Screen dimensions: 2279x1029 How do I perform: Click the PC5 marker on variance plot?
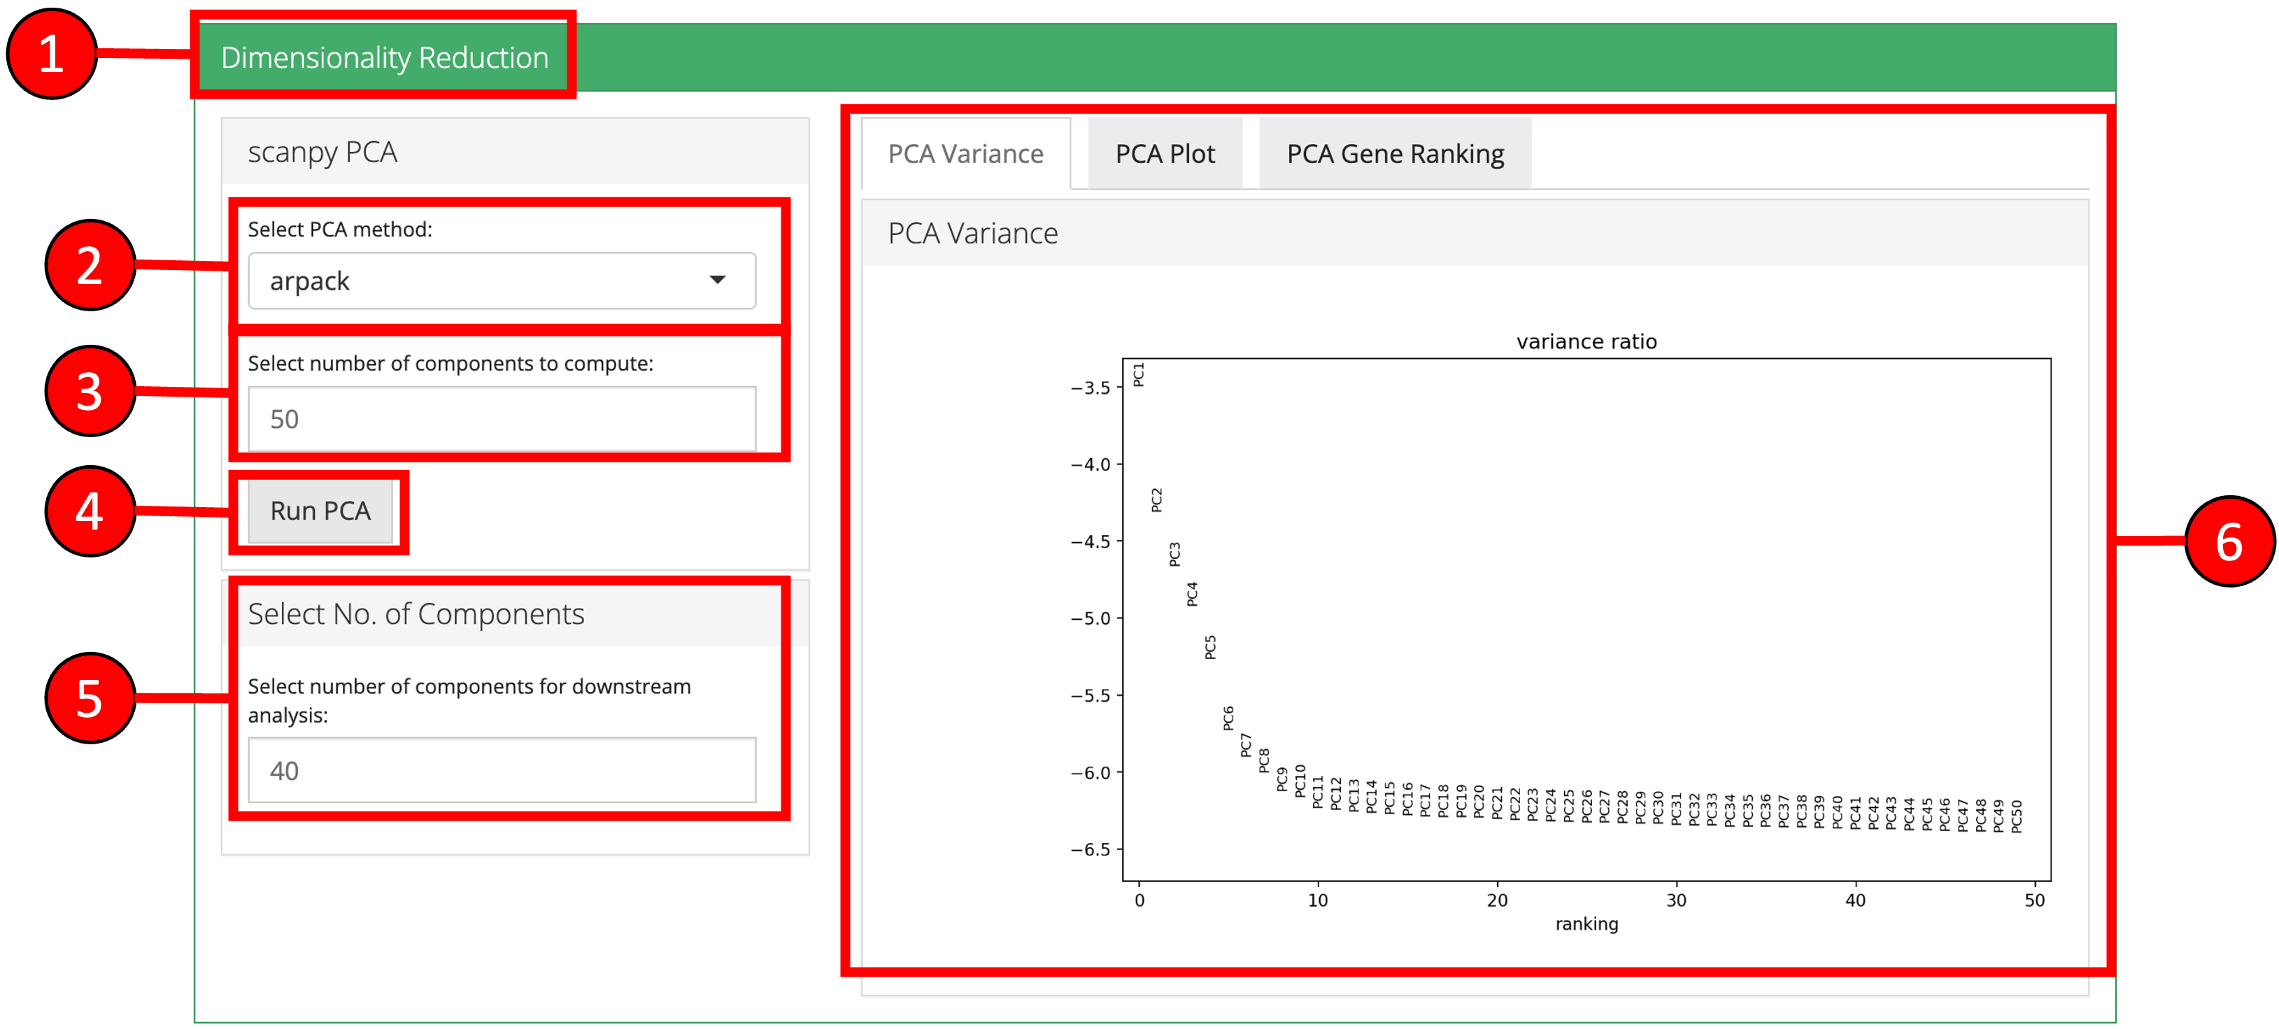point(1210,647)
